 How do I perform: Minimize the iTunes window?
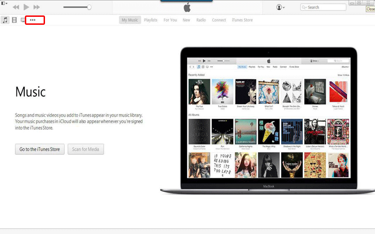click(x=352, y=3)
